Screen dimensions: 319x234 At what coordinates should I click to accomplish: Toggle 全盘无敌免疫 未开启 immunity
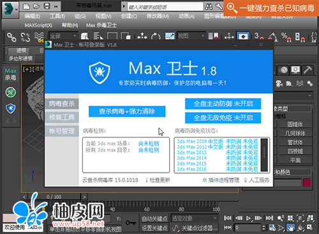coord(223,118)
